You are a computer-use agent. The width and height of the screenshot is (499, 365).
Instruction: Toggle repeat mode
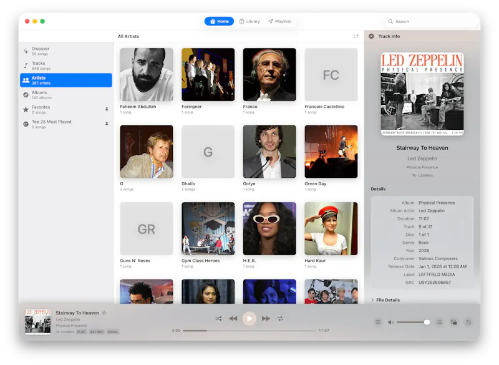(280, 319)
